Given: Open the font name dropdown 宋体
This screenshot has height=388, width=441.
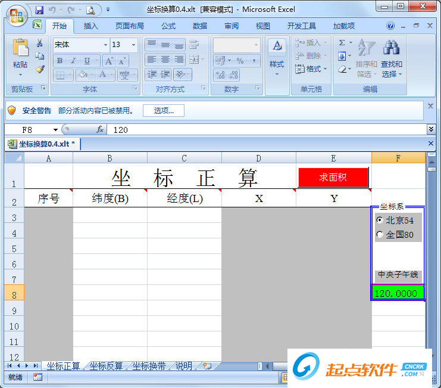Looking at the screenshot, I should tap(105, 45).
